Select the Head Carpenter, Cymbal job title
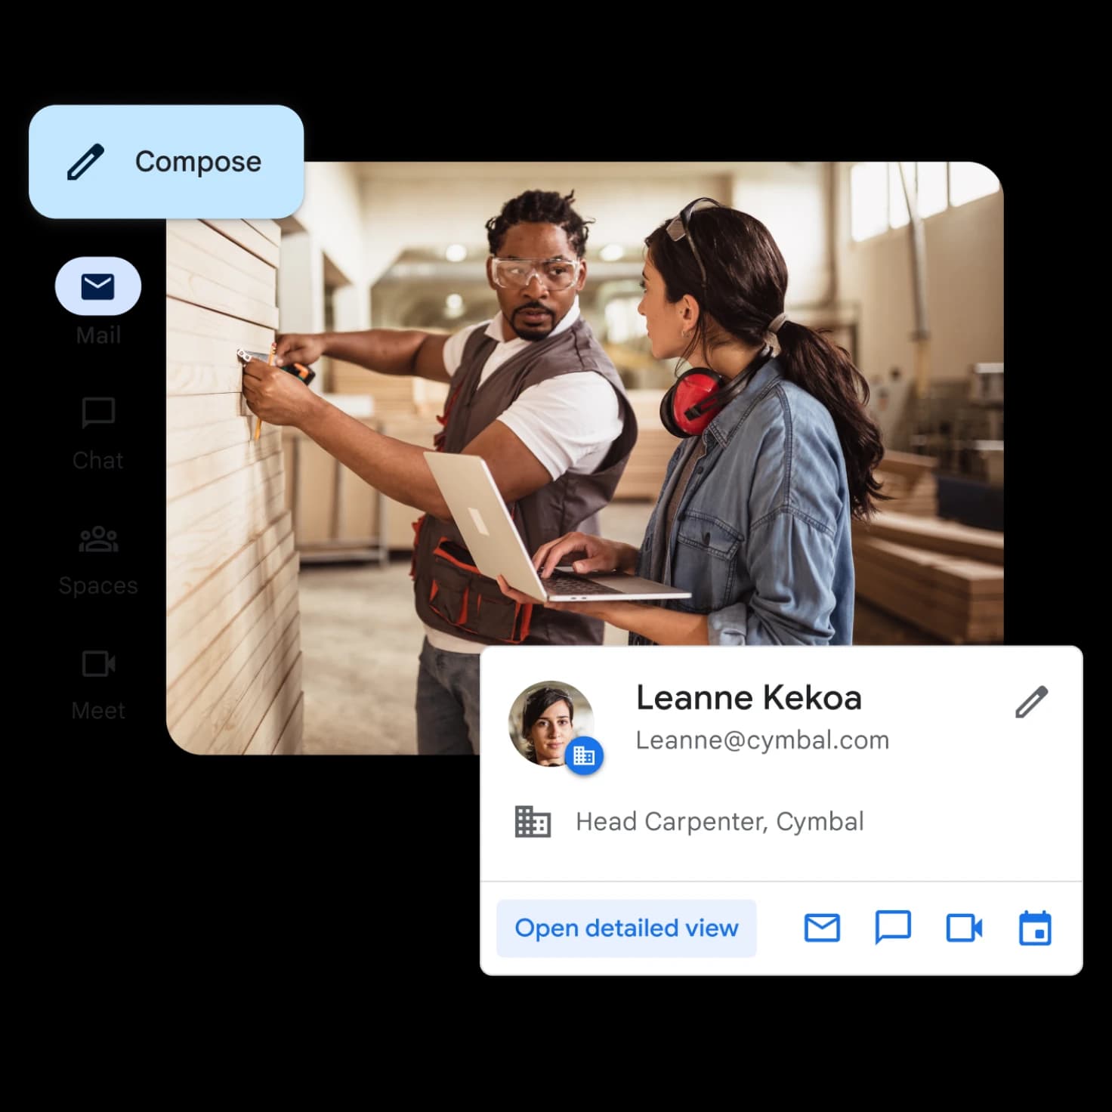This screenshot has width=1112, height=1112. coord(720,821)
